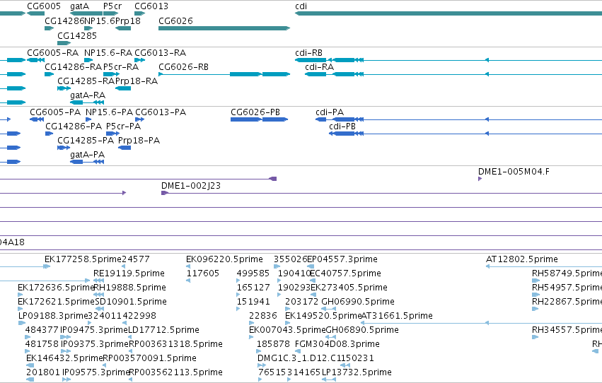The image size is (602, 383).
Task: Click EST EK149520.5prime label
Action: tap(324, 316)
